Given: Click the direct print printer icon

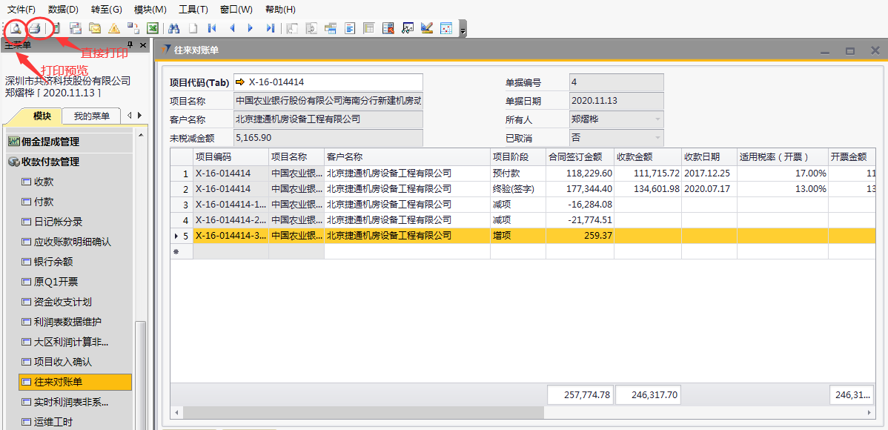Looking at the screenshot, I should [x=35, y=29].
